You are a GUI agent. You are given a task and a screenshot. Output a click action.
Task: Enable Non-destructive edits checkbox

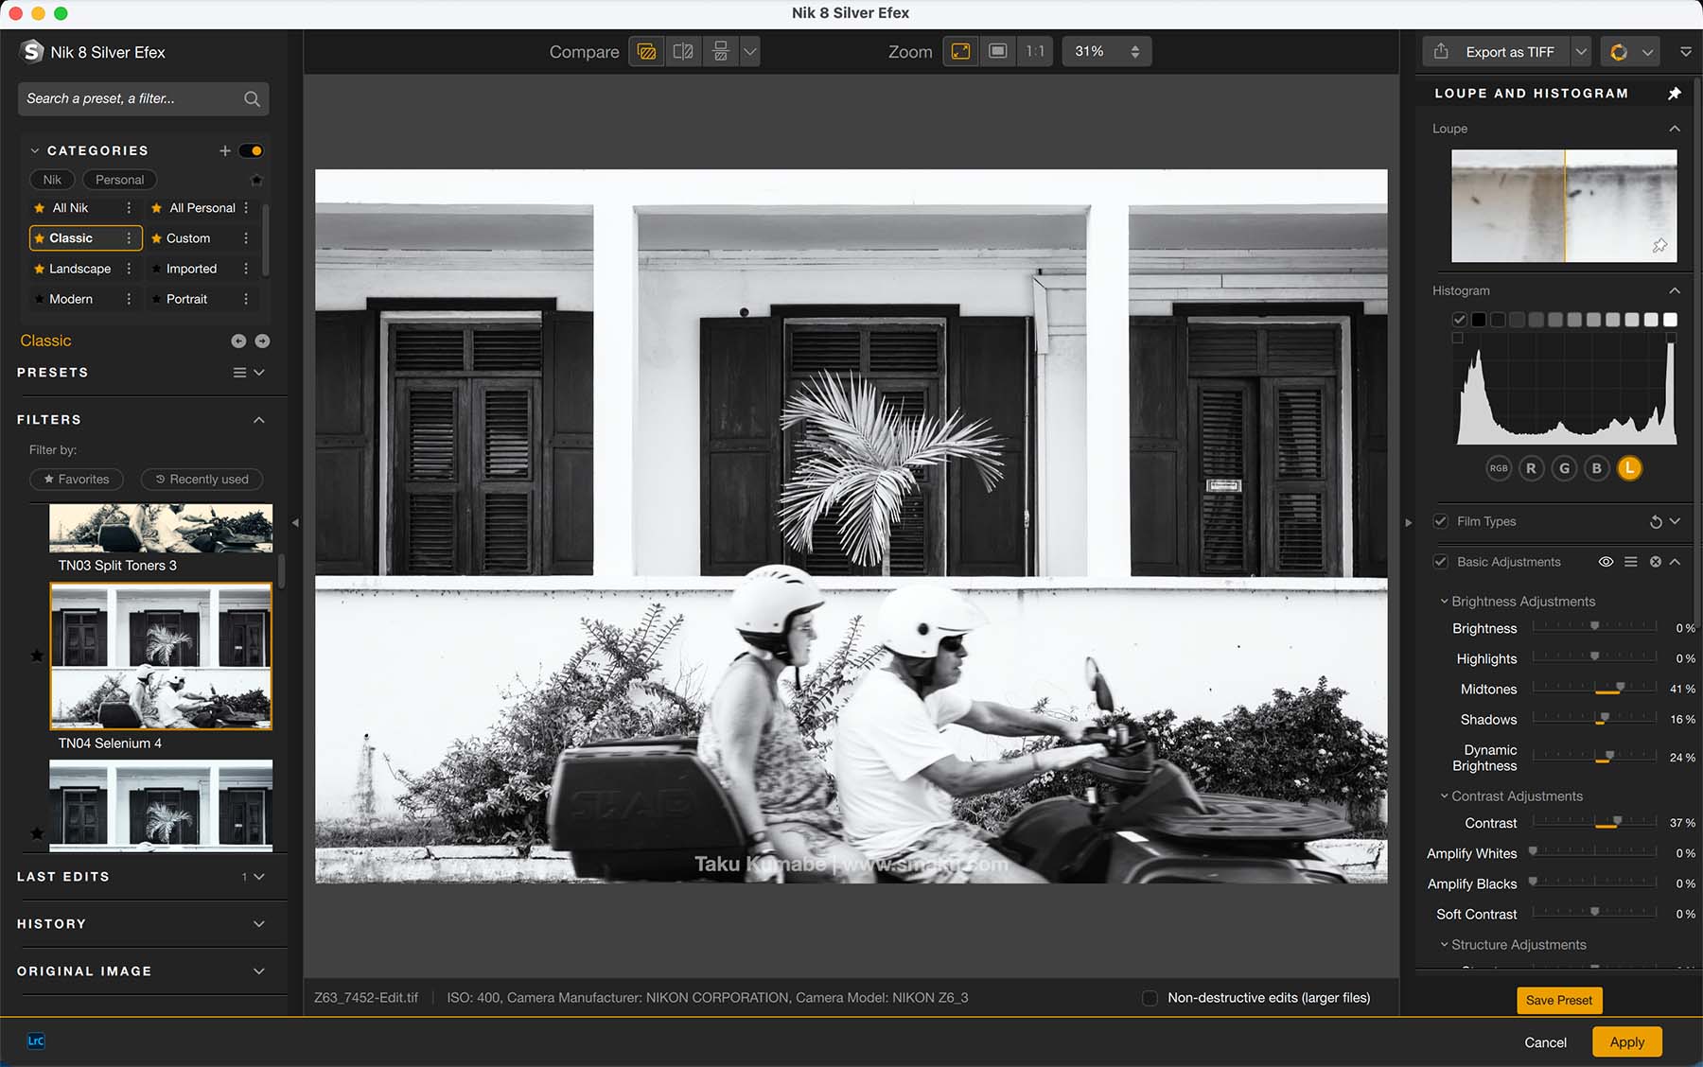click(x=1150, y=998)
